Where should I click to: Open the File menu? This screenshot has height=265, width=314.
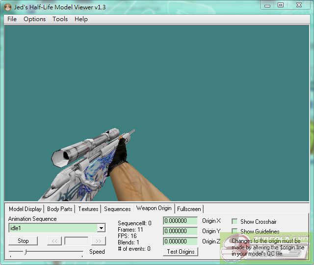point(12,19)
